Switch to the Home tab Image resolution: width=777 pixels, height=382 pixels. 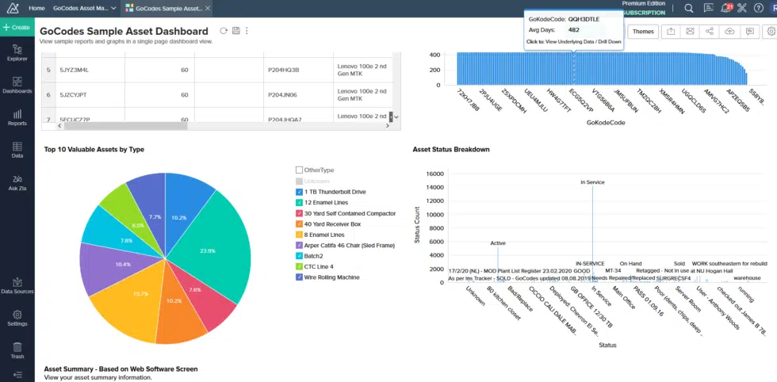coord(36,8)
